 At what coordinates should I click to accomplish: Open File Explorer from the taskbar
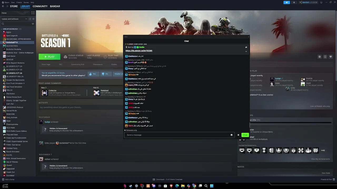click(183, 186)
